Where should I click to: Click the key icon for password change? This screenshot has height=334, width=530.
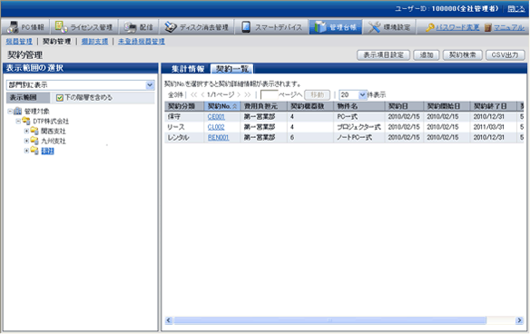[429, 27]
